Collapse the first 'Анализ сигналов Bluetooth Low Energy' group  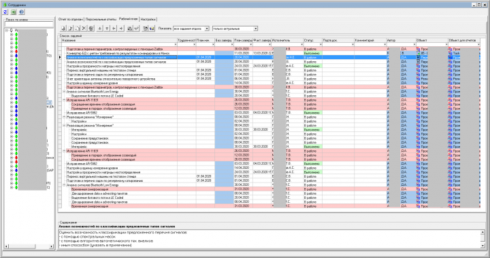coord(64,92)
